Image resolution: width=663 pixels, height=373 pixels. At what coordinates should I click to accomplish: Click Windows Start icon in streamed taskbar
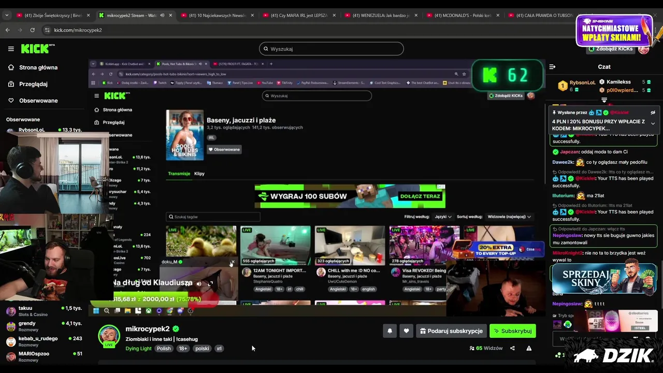(x=96, y=311)
